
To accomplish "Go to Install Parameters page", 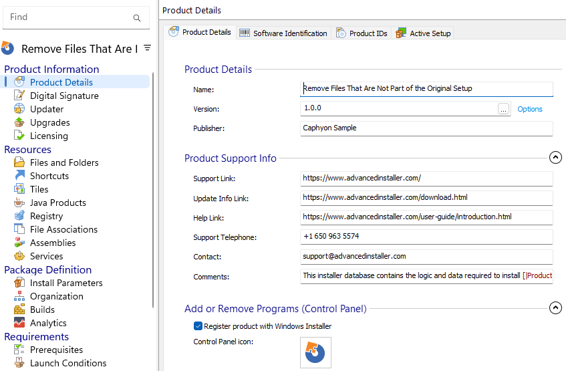I will 66,283.
